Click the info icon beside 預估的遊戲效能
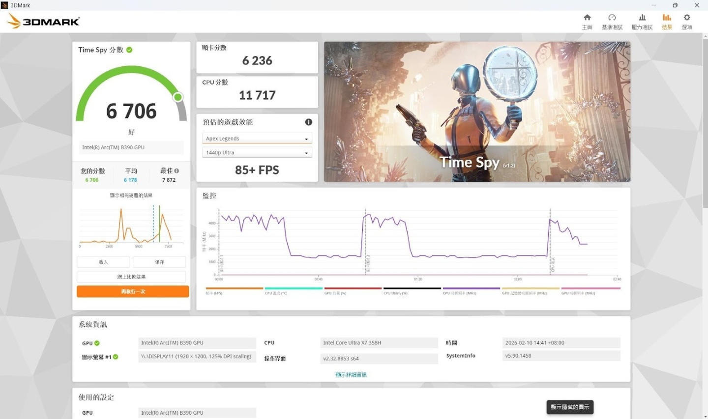Viewport: 708px width, 419px height. pos(308,122)
